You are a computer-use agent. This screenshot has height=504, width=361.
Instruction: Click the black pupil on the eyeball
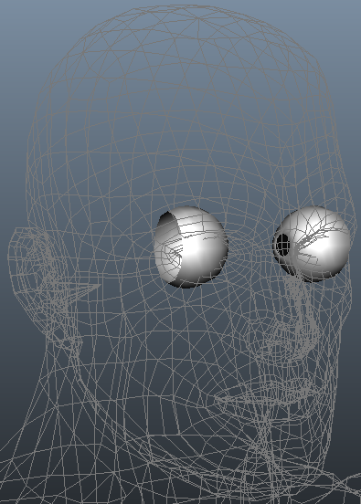click(283, 245)
